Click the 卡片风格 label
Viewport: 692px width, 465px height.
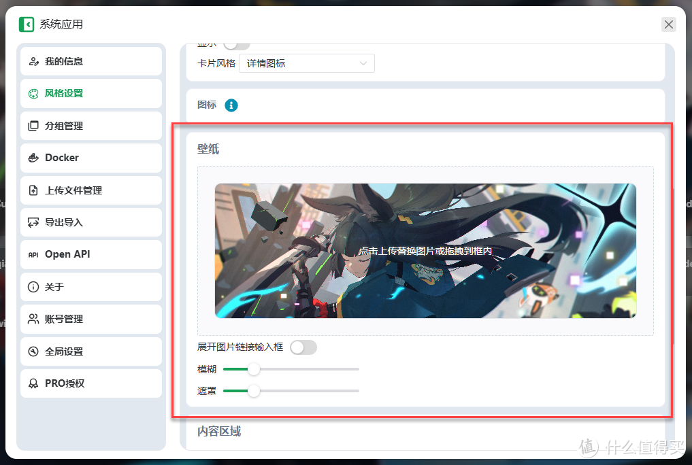pyautogui.click(x=216, y=63)
